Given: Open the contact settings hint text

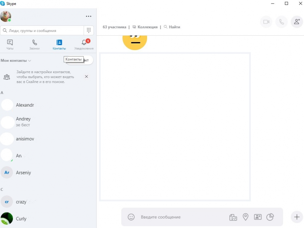Looking at the screenshot, I should pos(45,77).
